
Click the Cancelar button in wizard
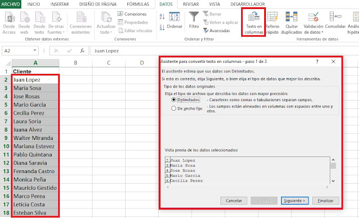234,201
